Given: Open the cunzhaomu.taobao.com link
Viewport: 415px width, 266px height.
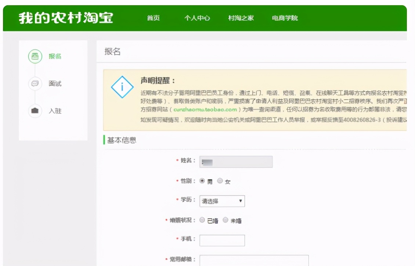Looking at the screenshot, I should [205, 109].
